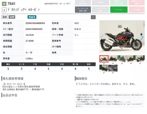The height and width of the screenshot is (114, 147).
Task: Select the third motorcycle thumbnail
Action: 122,59
